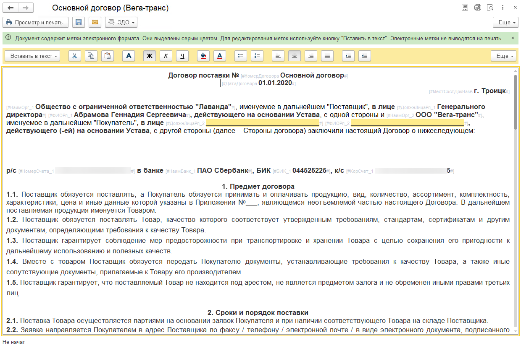The image size is (521, 346).
Task: Click name 'Абрамова Геннадия Сергеевича'
Action: [130, 115]
